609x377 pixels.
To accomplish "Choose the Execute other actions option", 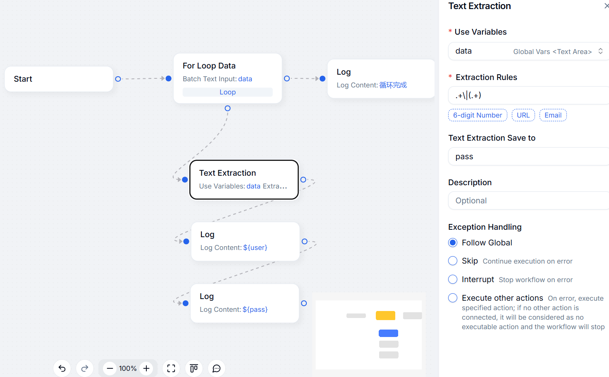I will 453,298.
